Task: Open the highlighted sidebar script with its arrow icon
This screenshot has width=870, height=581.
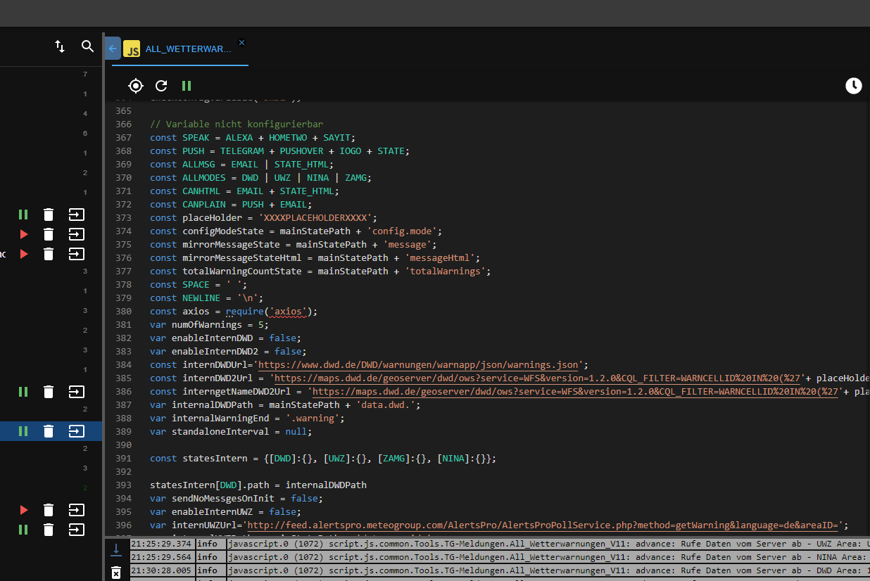Action: (76, 431)
